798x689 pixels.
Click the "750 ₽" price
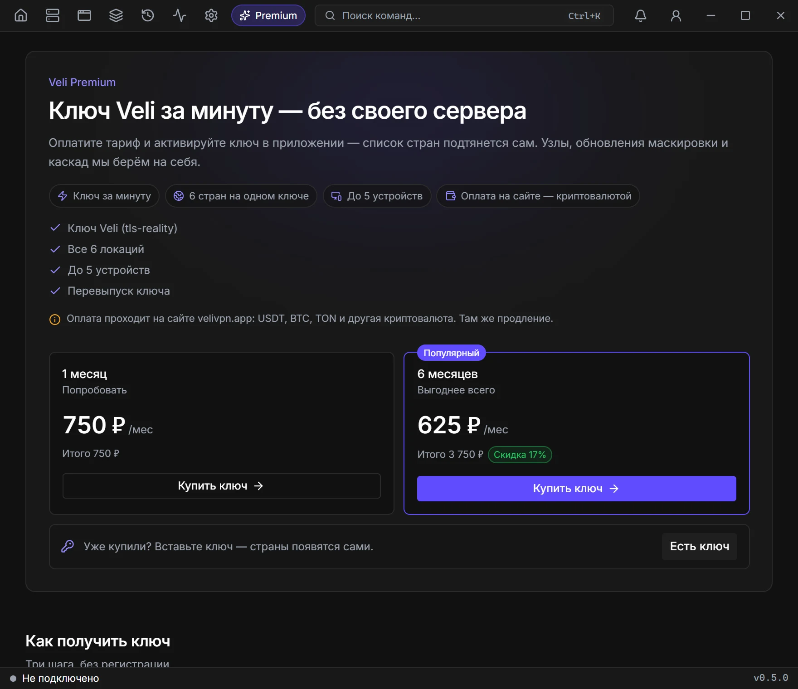coord(94,425)
